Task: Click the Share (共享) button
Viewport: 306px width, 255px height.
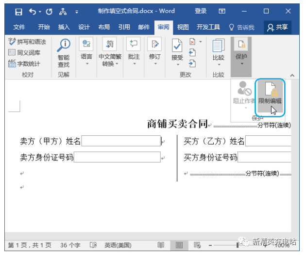Action: 277,27
